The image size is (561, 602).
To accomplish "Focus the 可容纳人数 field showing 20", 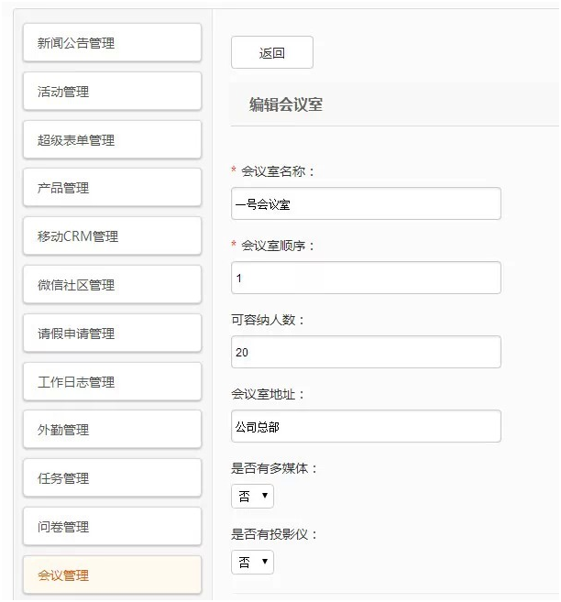I will (366, 352).
